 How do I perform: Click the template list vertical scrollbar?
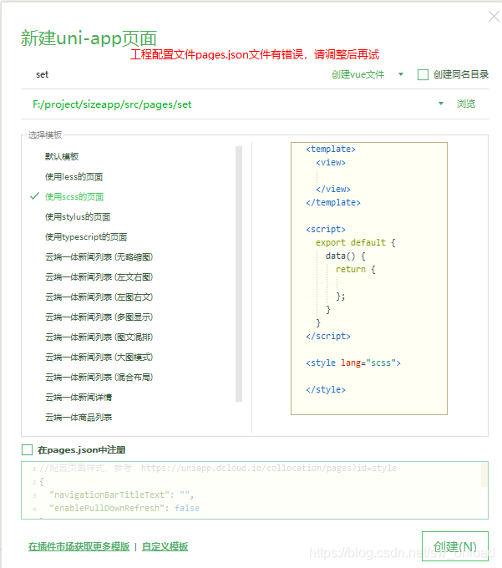(239, 274)
